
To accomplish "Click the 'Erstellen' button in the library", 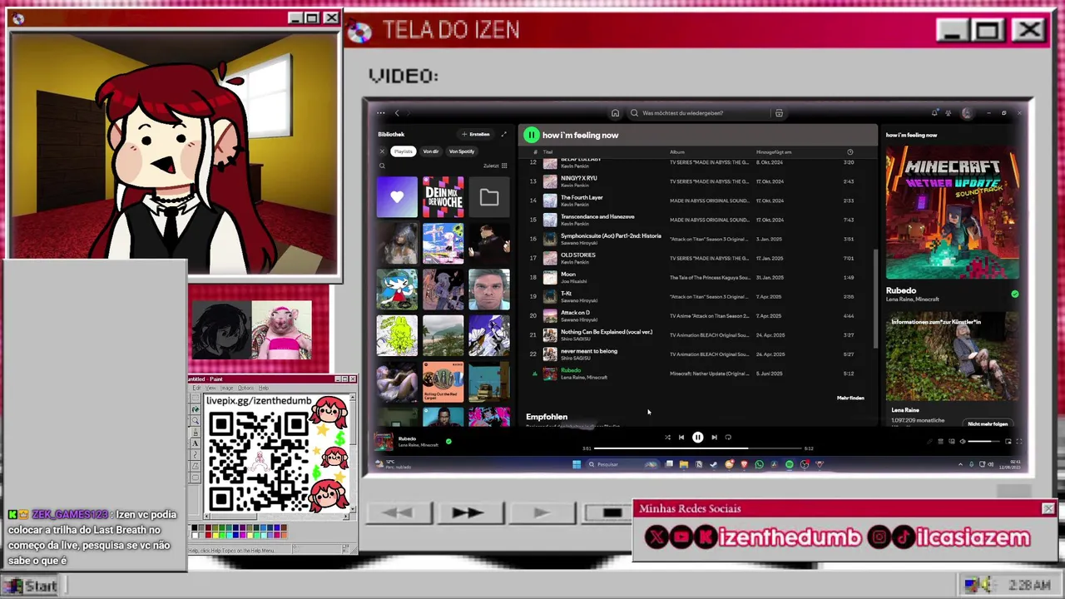I will click(x=476, y=134).
